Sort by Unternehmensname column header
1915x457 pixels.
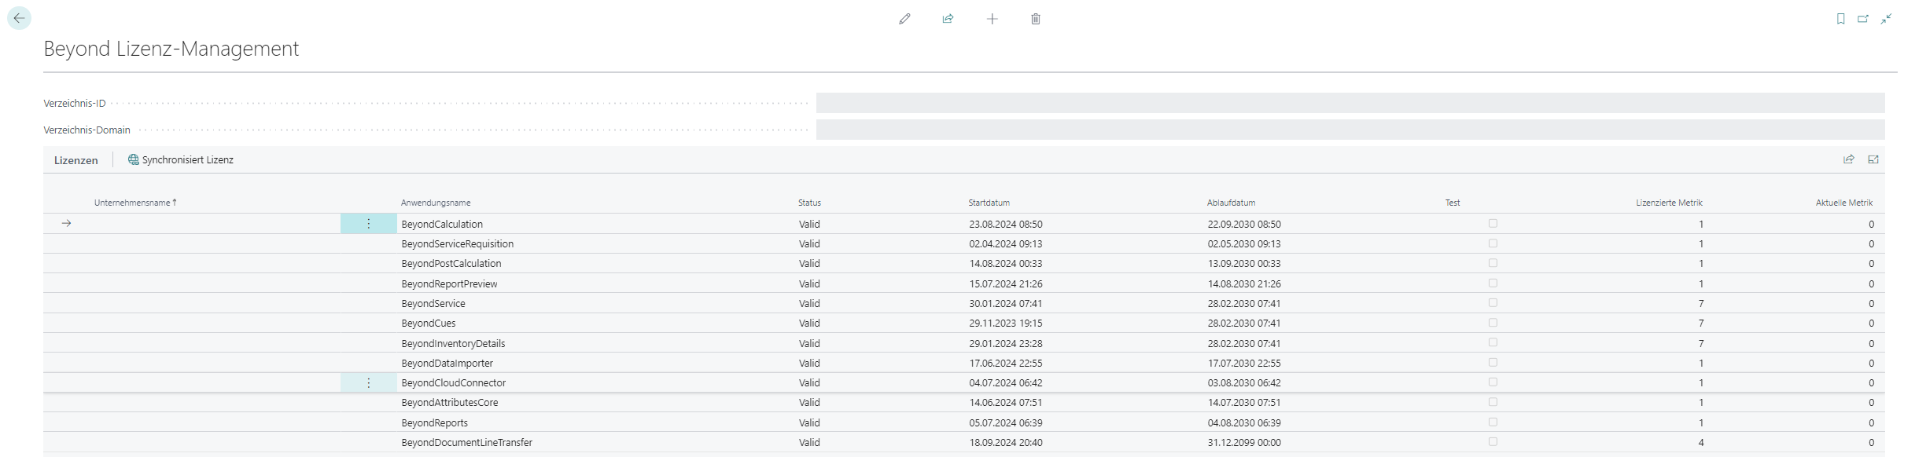pos(132,203)
